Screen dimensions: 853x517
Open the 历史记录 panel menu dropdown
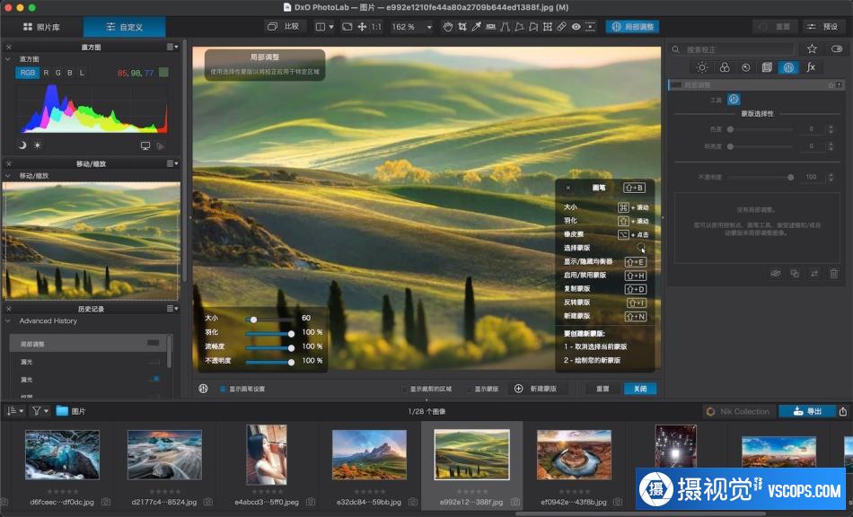172,308
